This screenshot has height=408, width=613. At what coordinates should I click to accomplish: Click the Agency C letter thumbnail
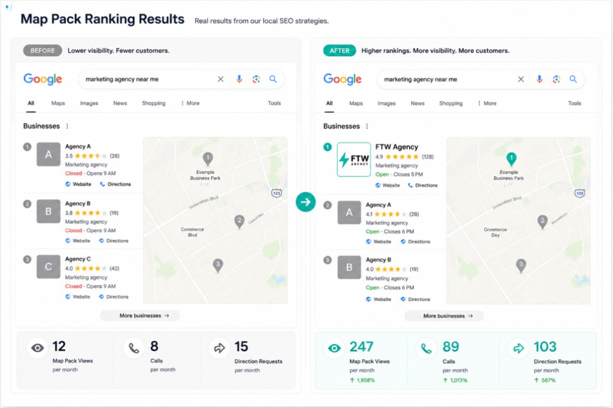point(48,267)
